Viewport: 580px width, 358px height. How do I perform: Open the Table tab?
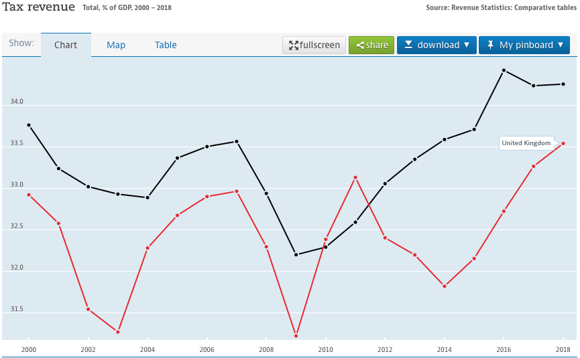pos(166,45)
